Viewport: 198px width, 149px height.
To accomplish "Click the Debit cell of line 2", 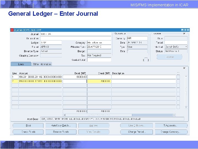I will (75, 81).
